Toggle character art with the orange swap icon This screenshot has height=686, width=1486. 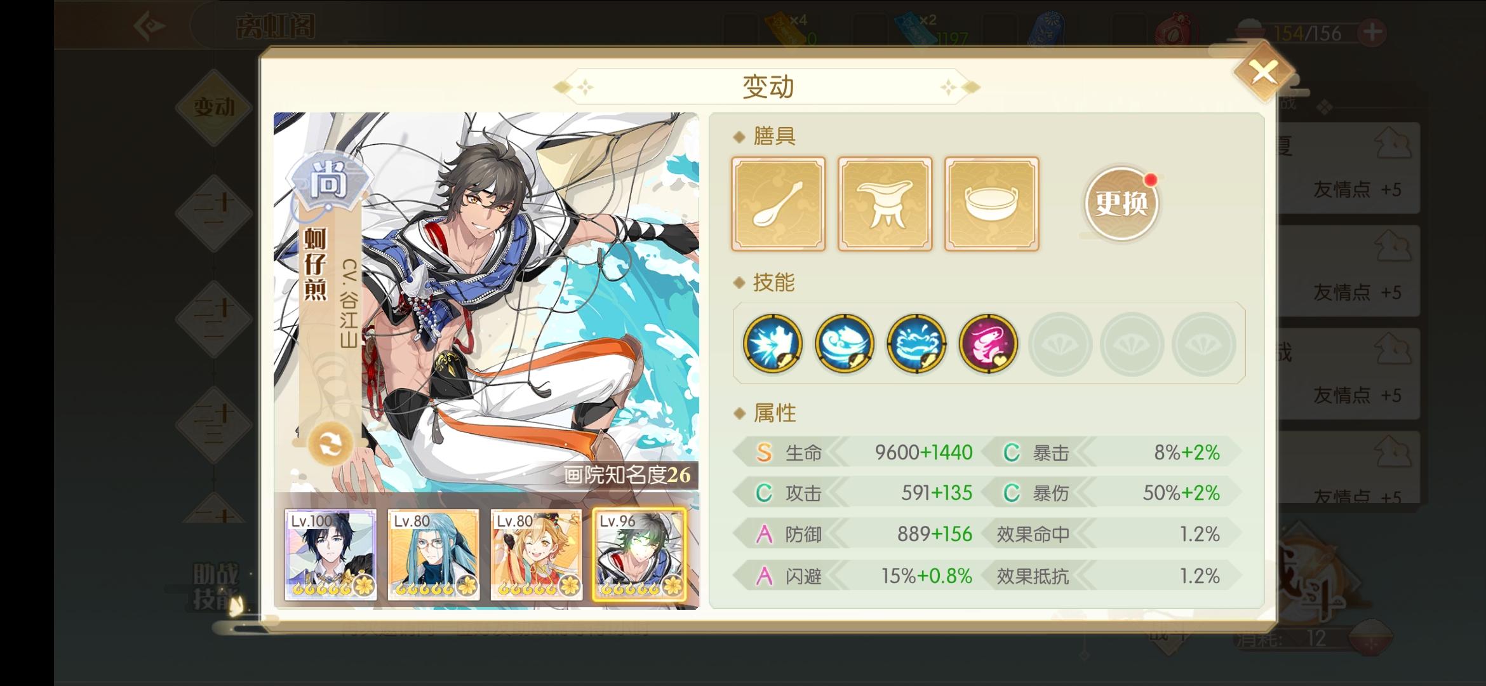coord(330,443)
